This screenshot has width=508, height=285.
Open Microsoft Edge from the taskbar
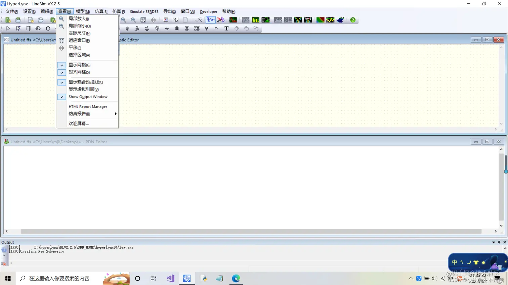point(236,278)
